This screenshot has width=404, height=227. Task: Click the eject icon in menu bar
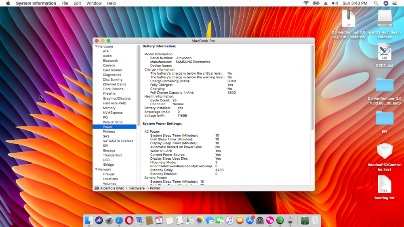(x=326, y=3)
